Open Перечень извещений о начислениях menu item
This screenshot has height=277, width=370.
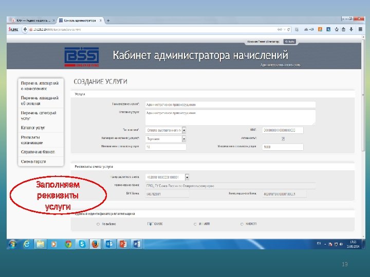pyautogui.click(x=41, y=86)
